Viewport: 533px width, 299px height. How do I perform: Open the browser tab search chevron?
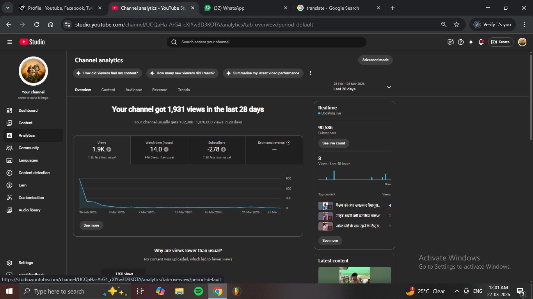tap(7, 8)
